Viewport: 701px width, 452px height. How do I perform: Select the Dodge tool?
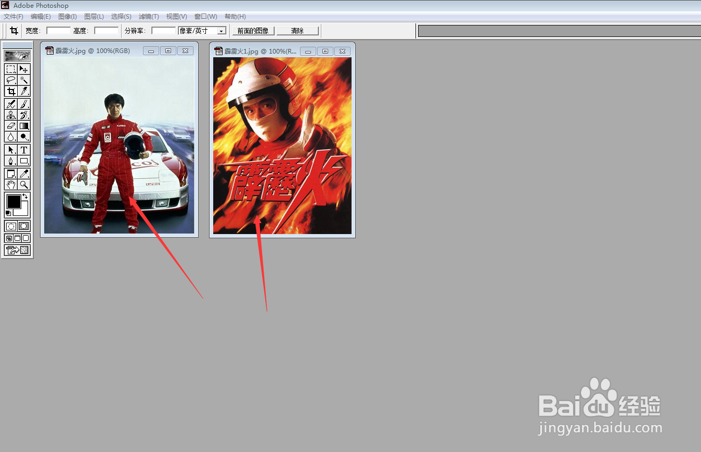click(24, 137)
